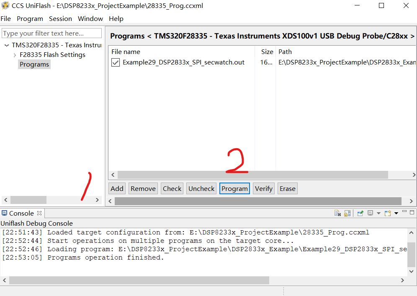The width and height of the screenshot is (417, 296).
Task: Open the Program menu
Action: point(30,18)
